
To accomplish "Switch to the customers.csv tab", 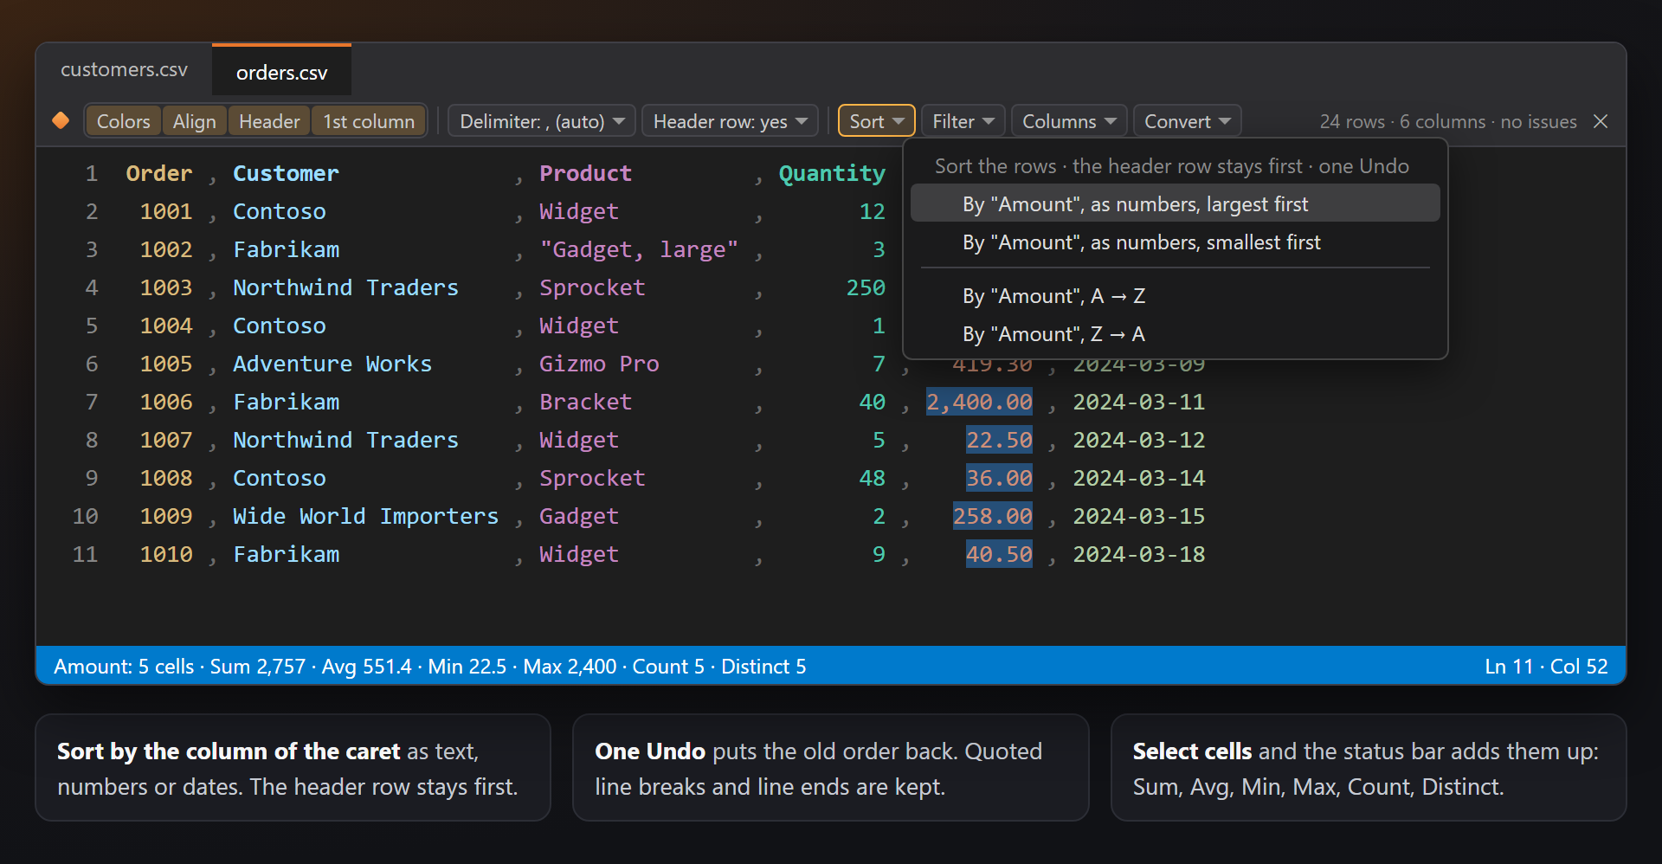I will tap(124, 69).
